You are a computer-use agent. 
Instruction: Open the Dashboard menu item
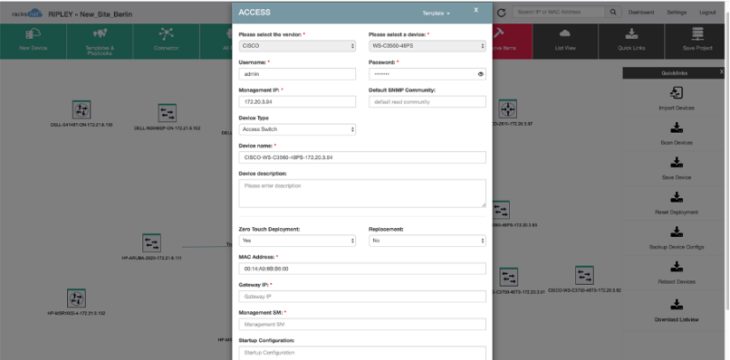pyautogui.click(x=641, y=13)
